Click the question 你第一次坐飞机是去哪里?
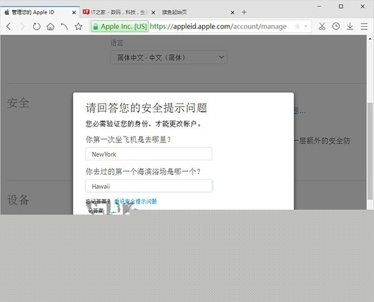This screenshot has width=374, height=302. click(x=128, y=139)
